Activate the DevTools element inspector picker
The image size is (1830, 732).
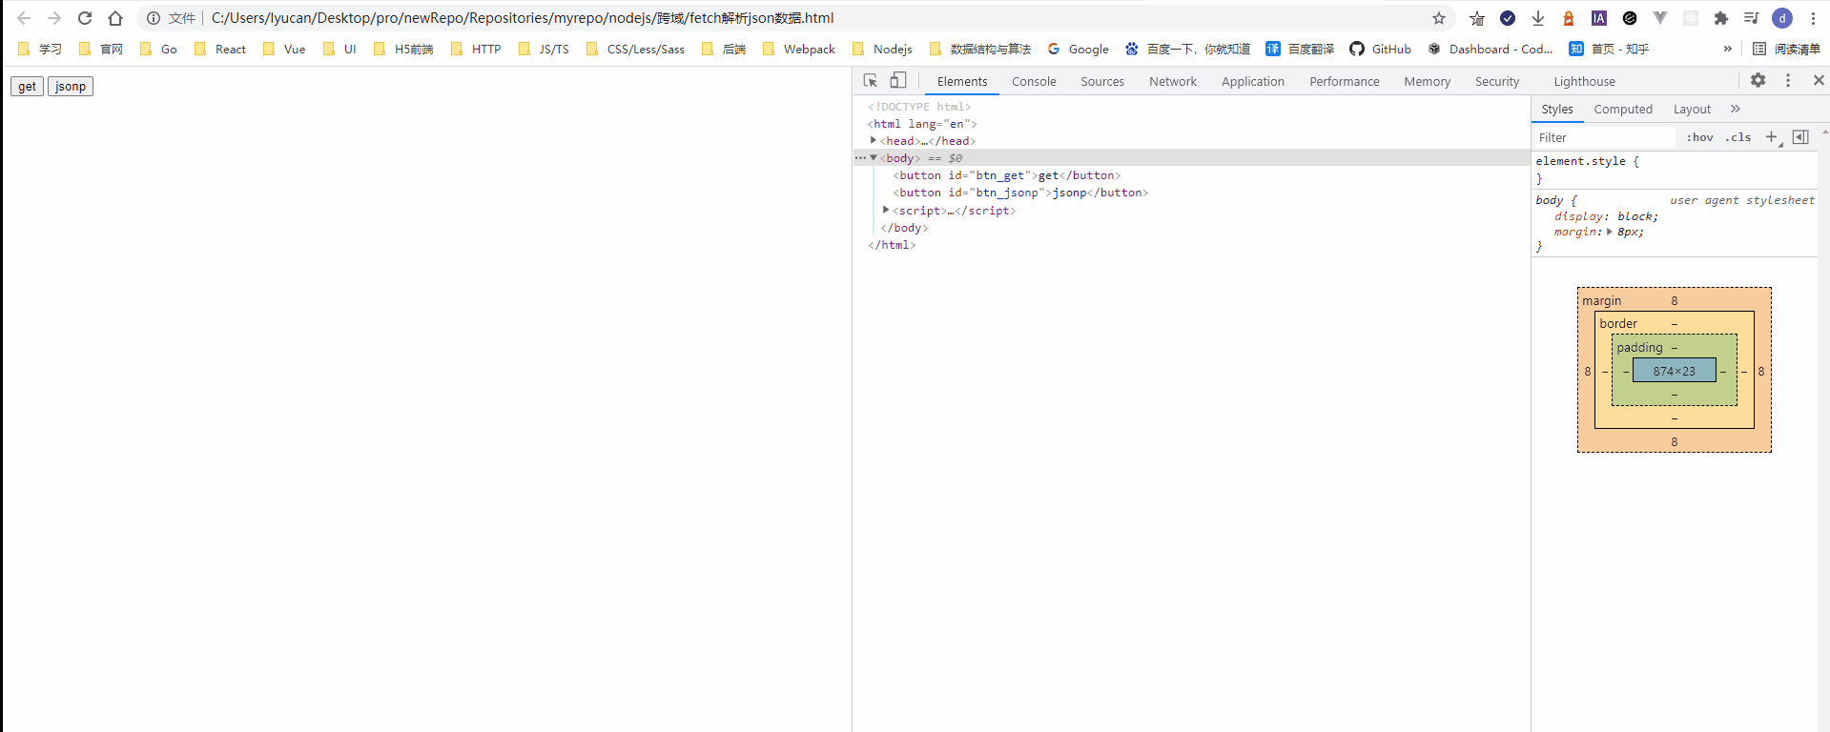point(871,81)
